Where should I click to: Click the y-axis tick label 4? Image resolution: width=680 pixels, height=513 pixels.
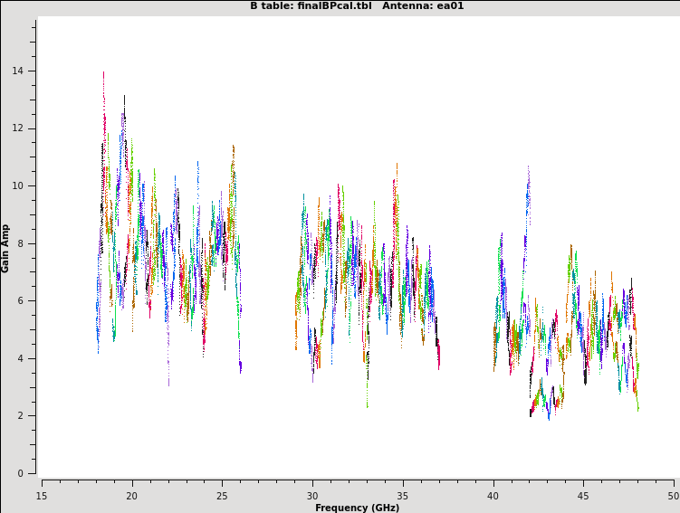(21, 358)
